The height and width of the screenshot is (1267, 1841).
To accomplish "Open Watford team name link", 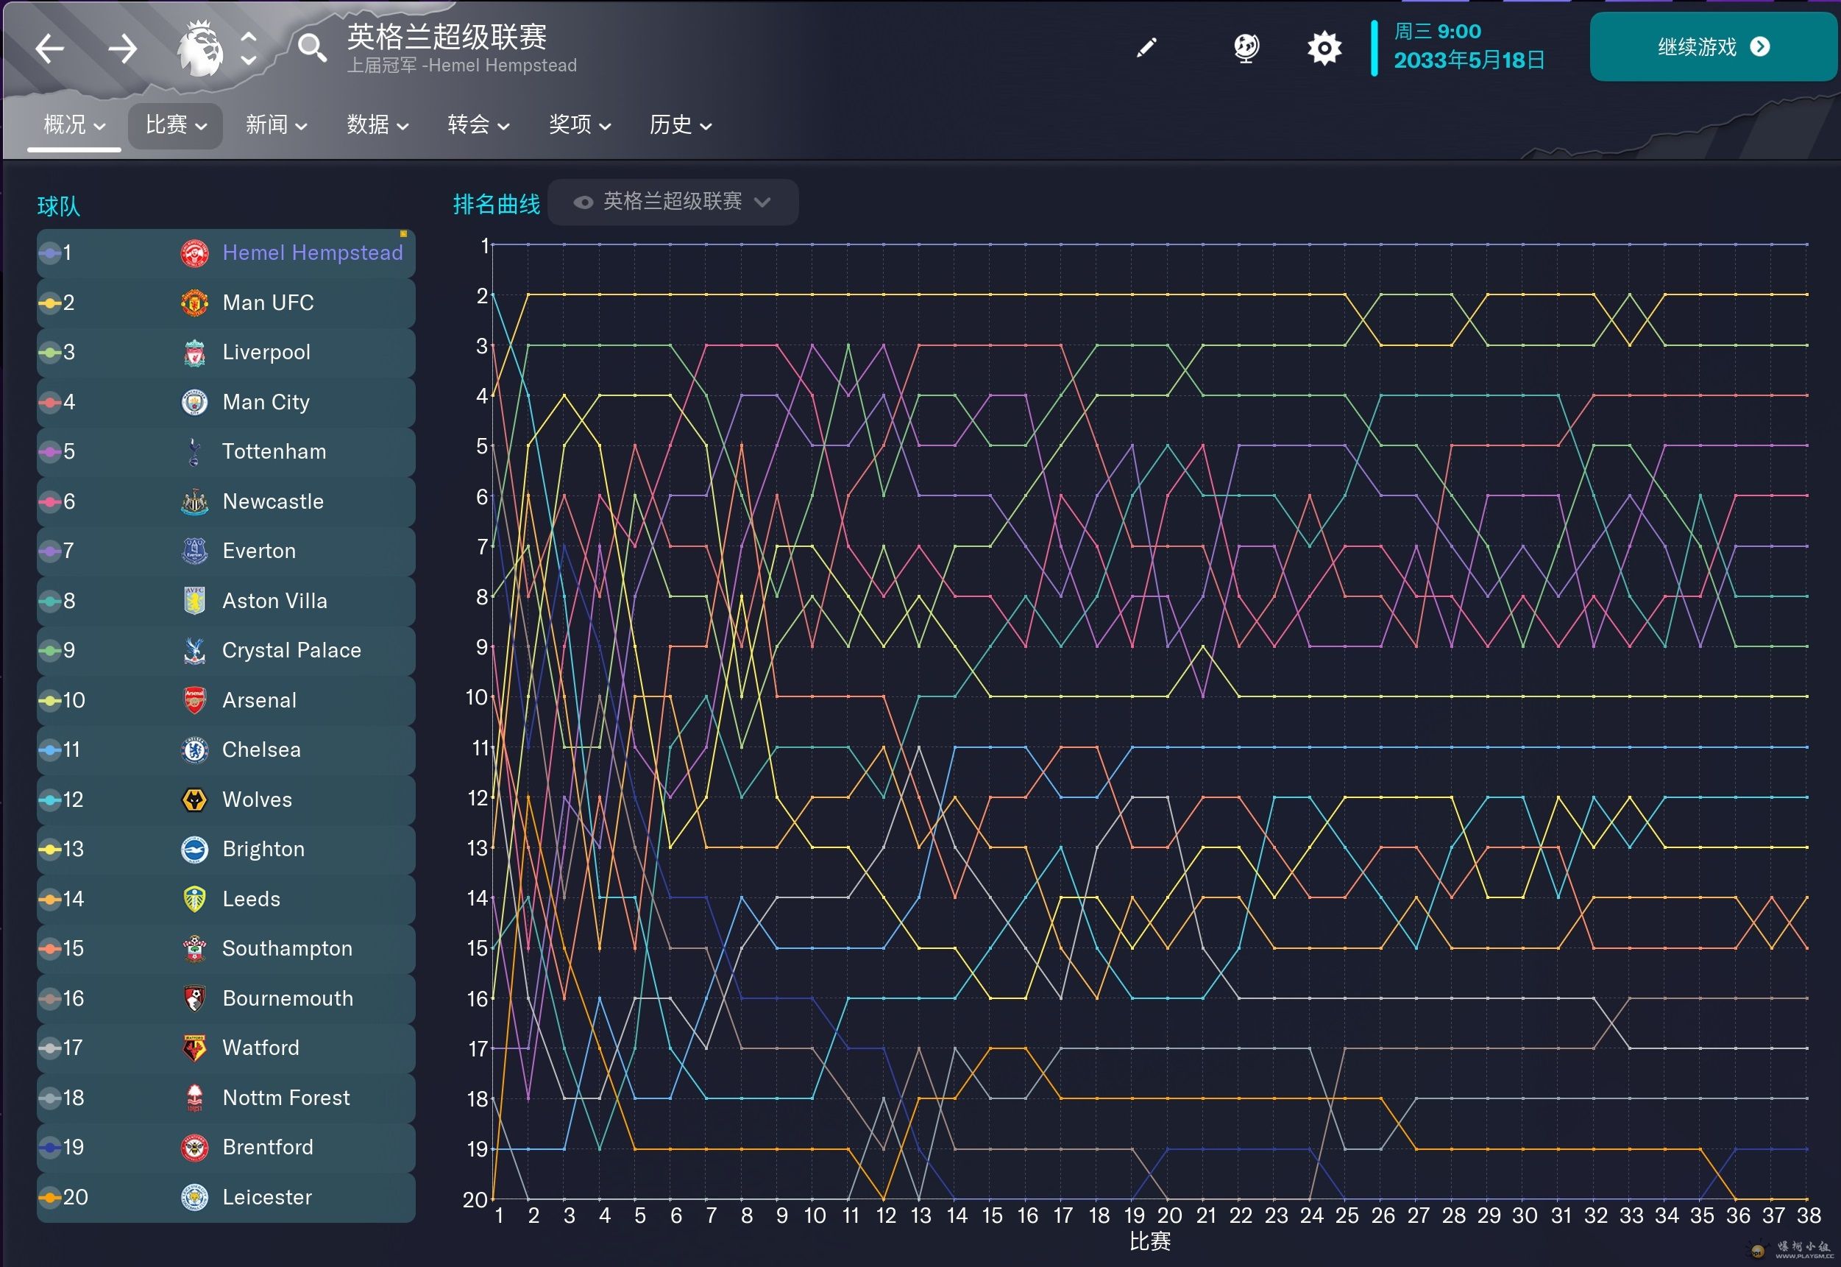I will coord(261,1048).
